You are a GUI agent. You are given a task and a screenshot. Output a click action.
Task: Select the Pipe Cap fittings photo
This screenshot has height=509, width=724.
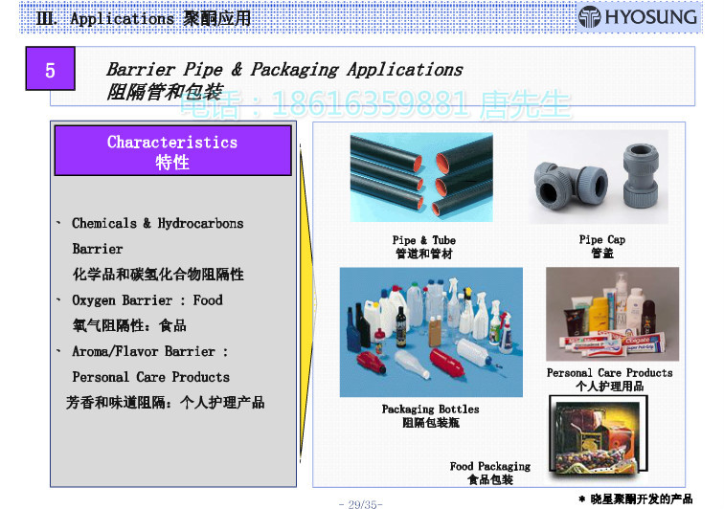click(x=599, y=177)
